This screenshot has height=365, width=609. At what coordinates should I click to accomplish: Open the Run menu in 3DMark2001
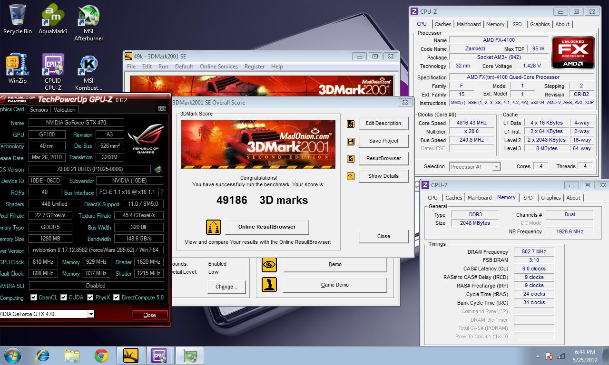click(163, 67)
